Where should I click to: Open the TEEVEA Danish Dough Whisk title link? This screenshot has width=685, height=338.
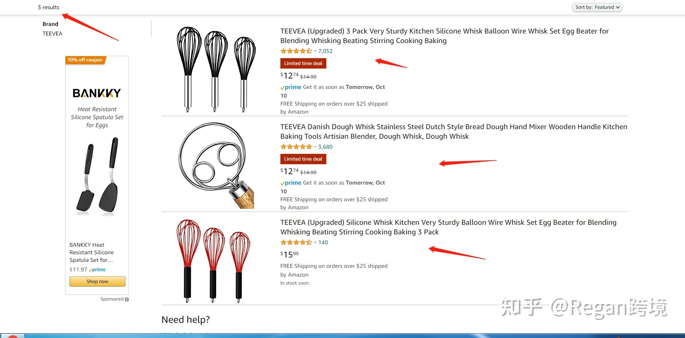point(453,132)
